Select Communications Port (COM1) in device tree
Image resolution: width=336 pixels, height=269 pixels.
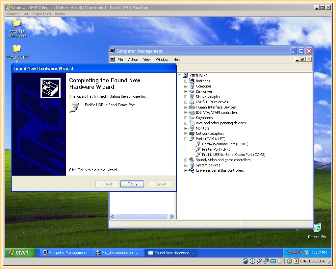click(225, 144)
